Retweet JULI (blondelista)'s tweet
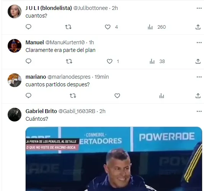204x191 pixels. click(68, 27)
